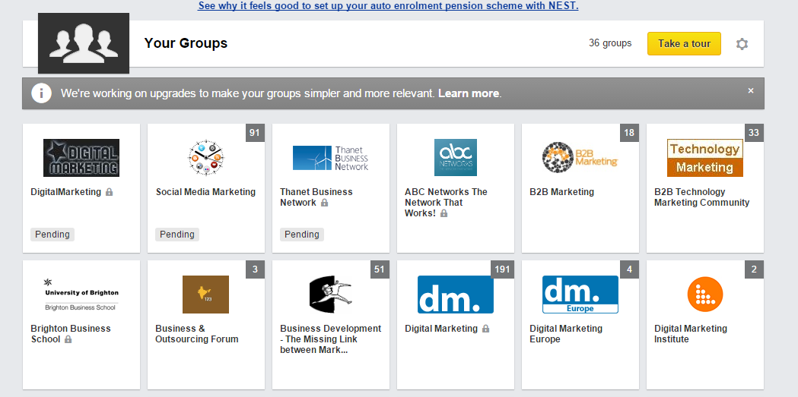
Task: Open the Thanet Business Network logo
Action: click(x=331, y=158)
